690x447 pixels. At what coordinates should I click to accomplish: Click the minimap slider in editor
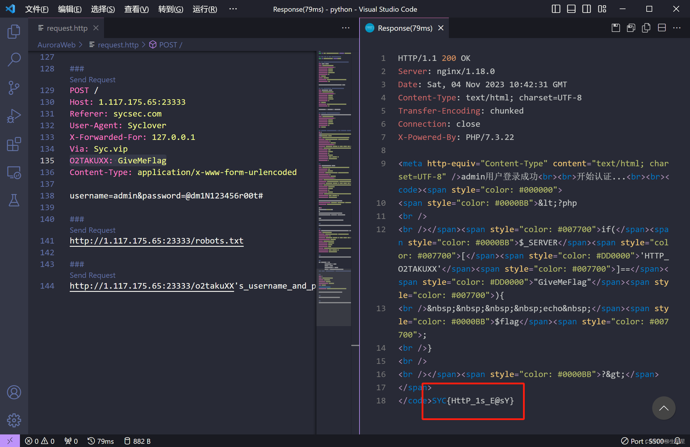pyautogui.click(x=334, y=297)
